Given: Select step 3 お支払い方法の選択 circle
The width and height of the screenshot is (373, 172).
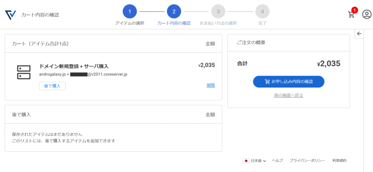Looking at the screenshot, I should [x=218, y=12].
